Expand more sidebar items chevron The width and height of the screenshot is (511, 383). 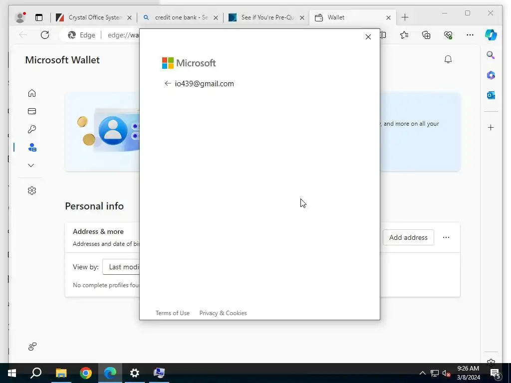click(x=31, y=166)
